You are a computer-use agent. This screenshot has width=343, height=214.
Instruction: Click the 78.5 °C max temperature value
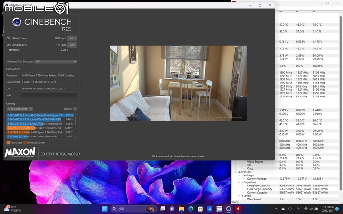317,49
